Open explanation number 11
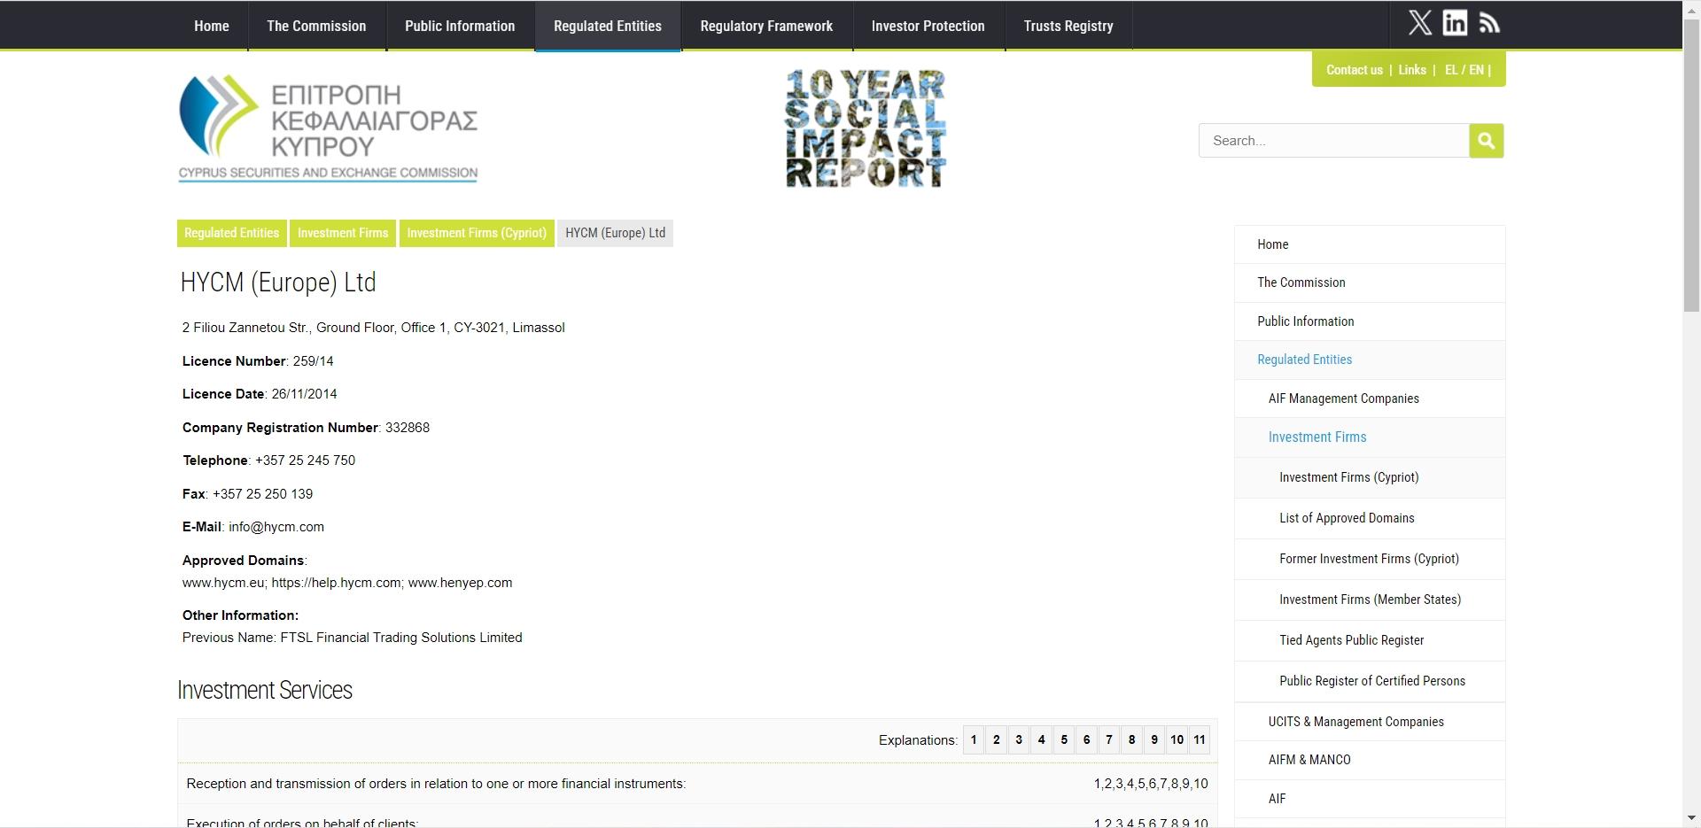Screen dimensions: 1701x828 click(1200, 739)
